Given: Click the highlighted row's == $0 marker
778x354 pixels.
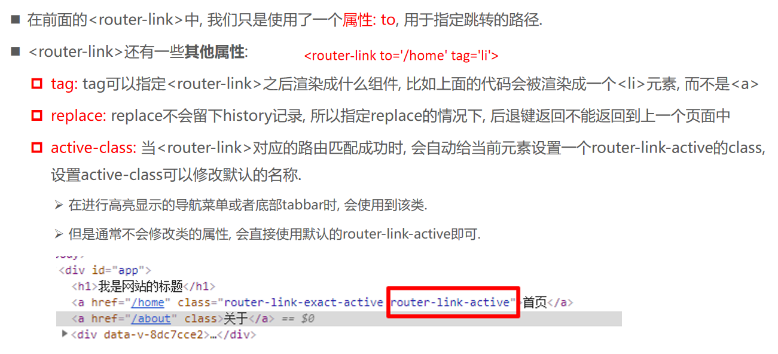Looking at the screenshot, I should (297, 319).
